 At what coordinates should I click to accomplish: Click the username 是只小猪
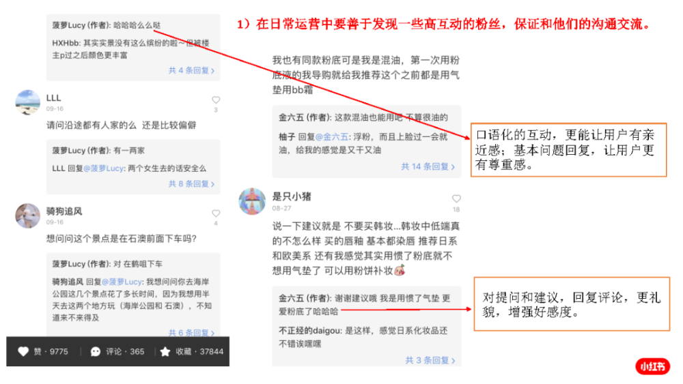click(292, 196)
